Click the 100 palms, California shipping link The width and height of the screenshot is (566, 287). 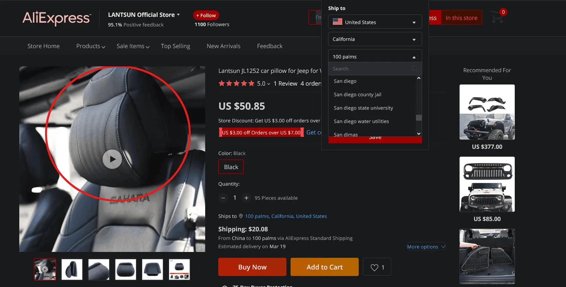click(286, 216)
